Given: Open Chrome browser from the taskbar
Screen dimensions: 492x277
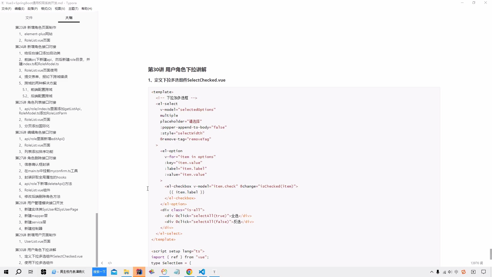Looking at the screenshot, I should 189,272.
